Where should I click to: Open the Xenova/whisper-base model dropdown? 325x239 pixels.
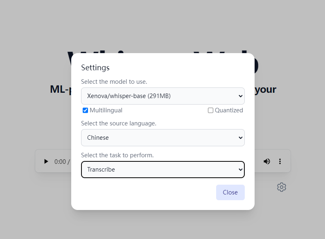point(162,96)
